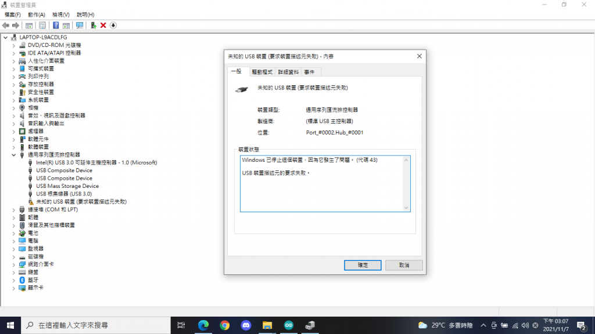Select Intel(R) USB 3.0 可延伸主機控制器 device

tap(96, 162)
